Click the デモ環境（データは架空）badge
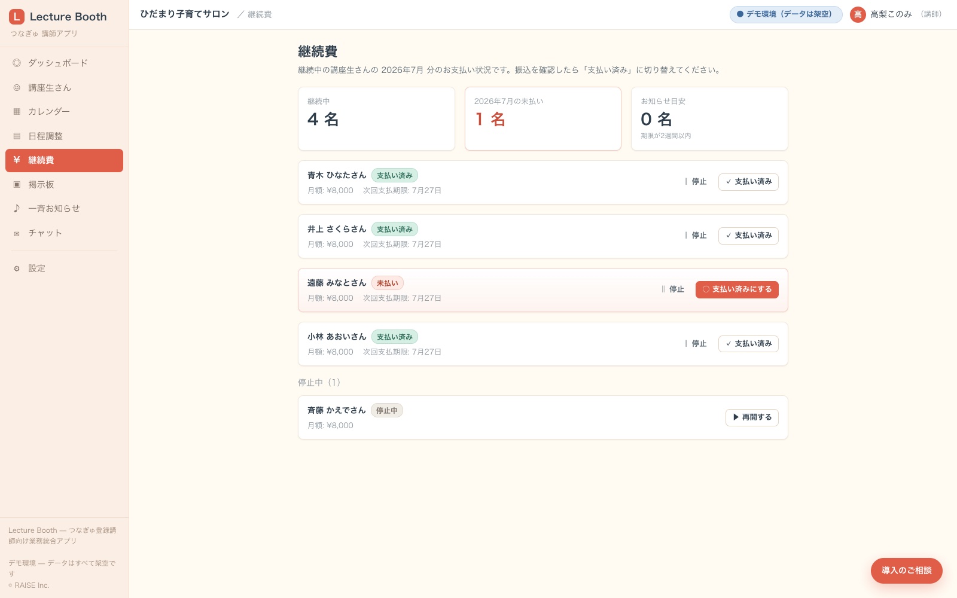 click(786, 14)
